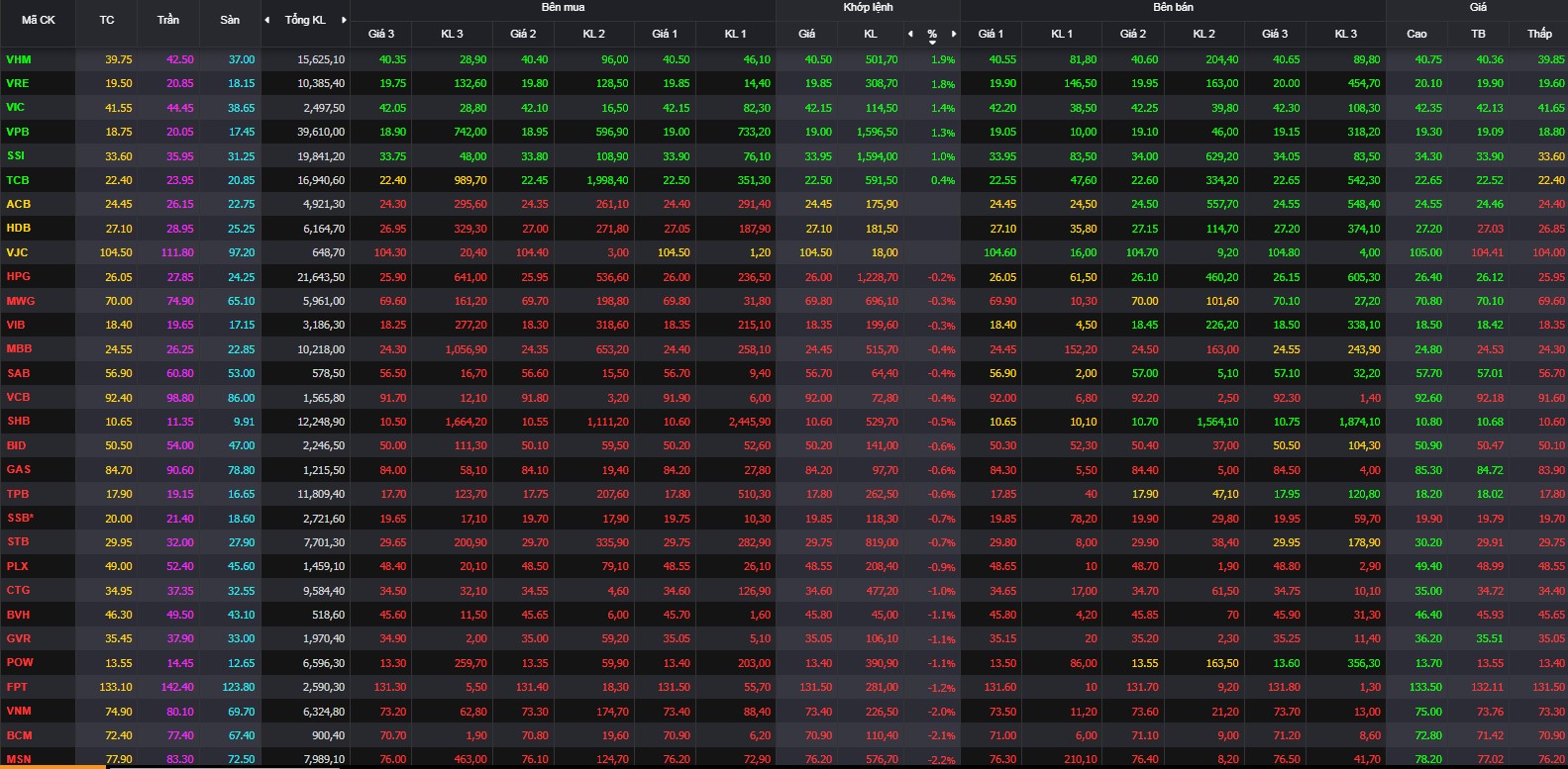View details for SSB* symbol

coord(20,518)
